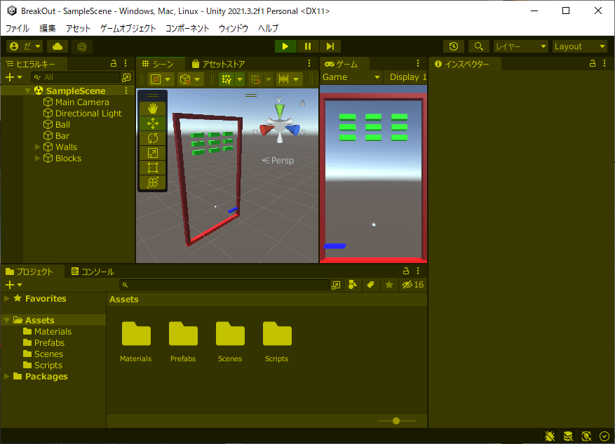Screen dimensions: 615x444
Task: Open search window icon in Hierarchy panel
Action: (126, 78)
